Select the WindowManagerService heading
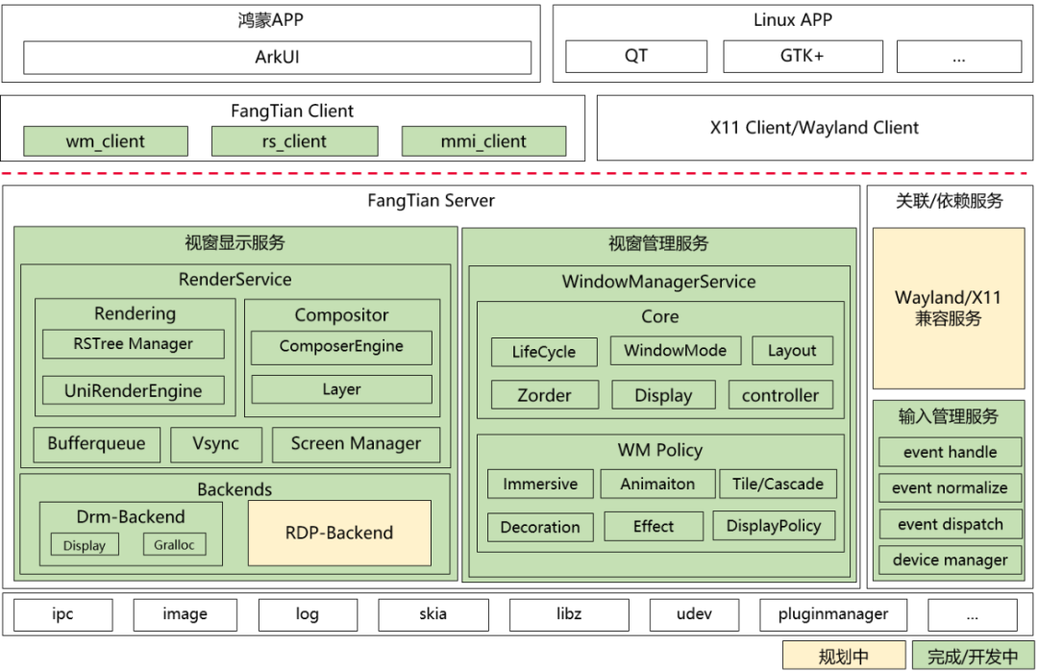Screen dimensions: 1038x672 click(659, 282)
